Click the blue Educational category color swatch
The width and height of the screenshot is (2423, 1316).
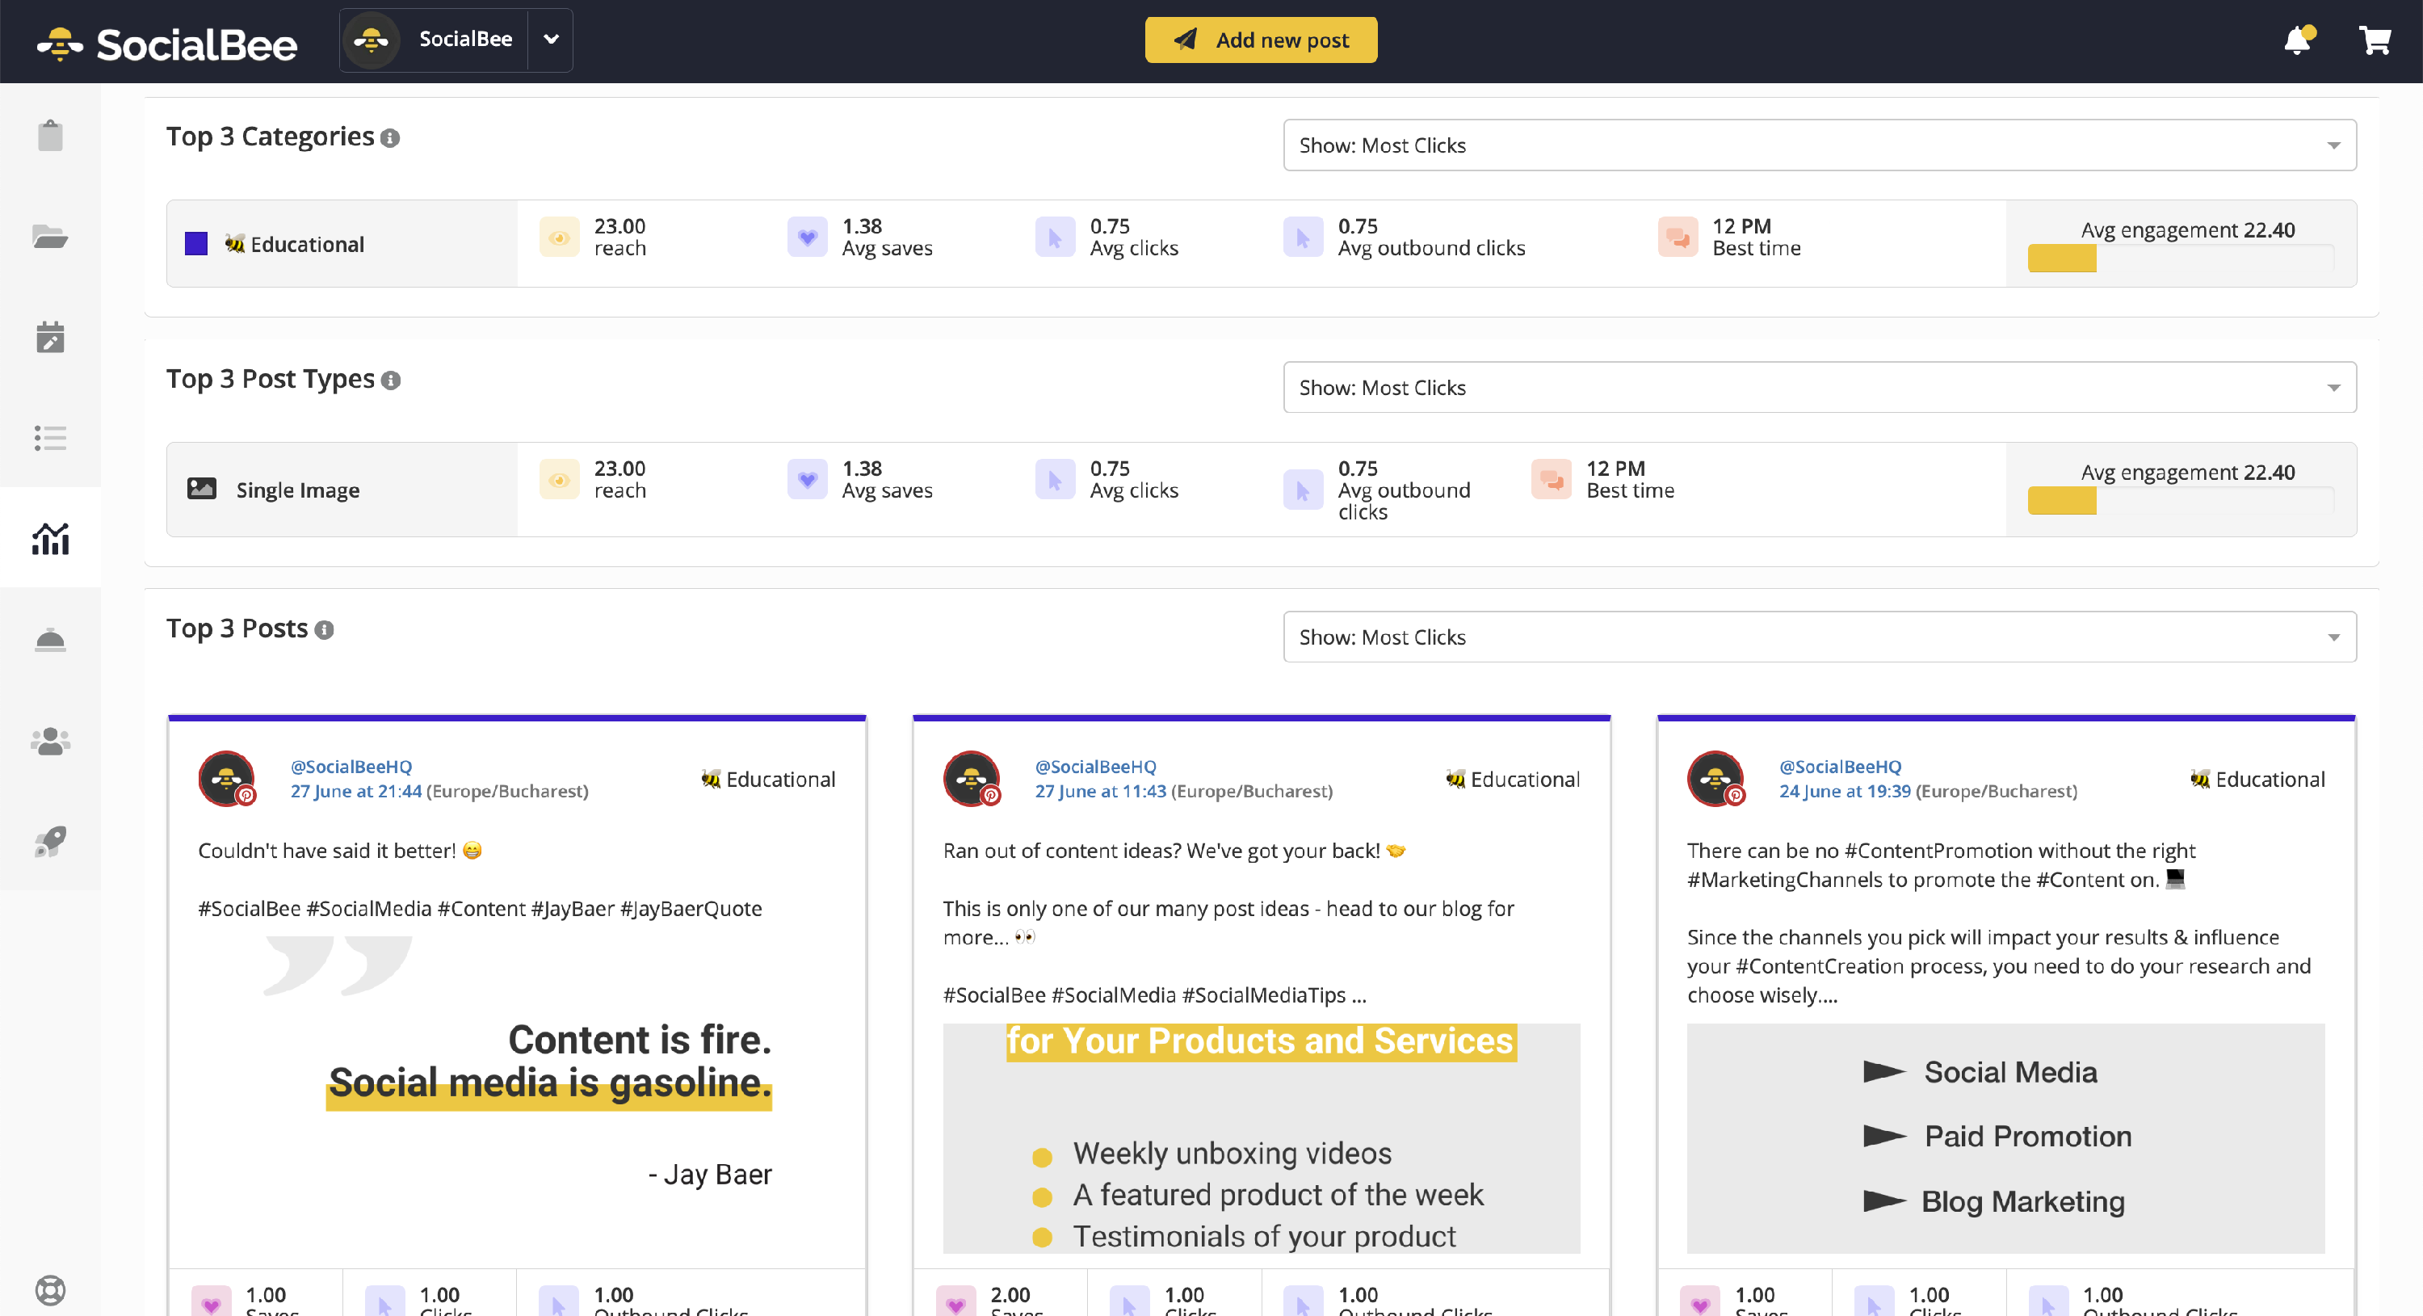(195, 244)
